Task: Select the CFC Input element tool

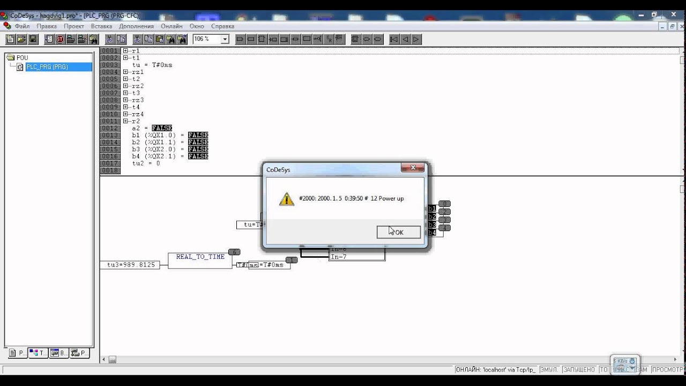Action: (240, 39)
